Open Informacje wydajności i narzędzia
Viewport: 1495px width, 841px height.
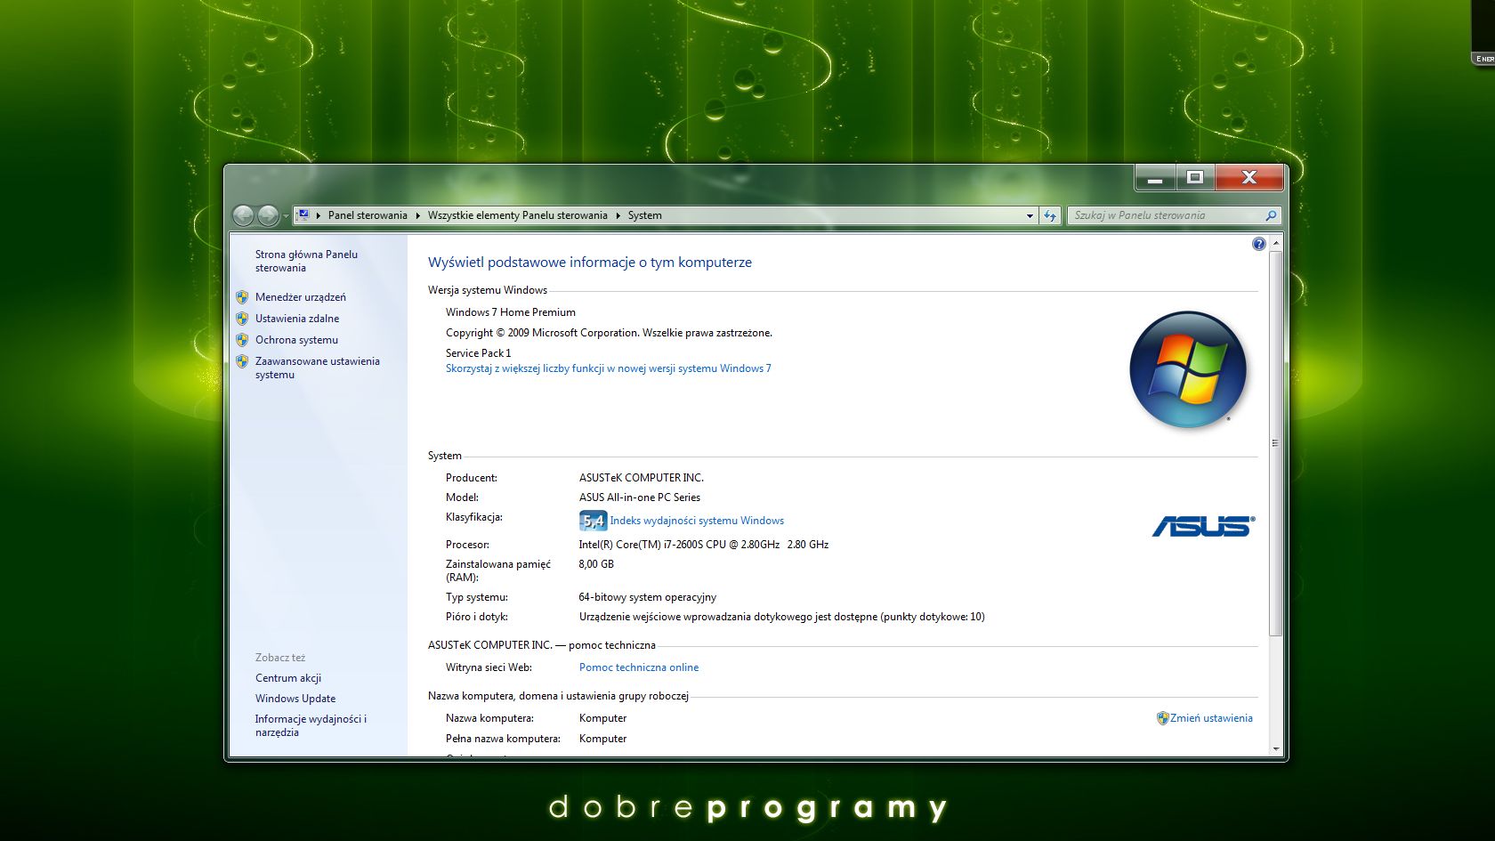tap(311, 725)
